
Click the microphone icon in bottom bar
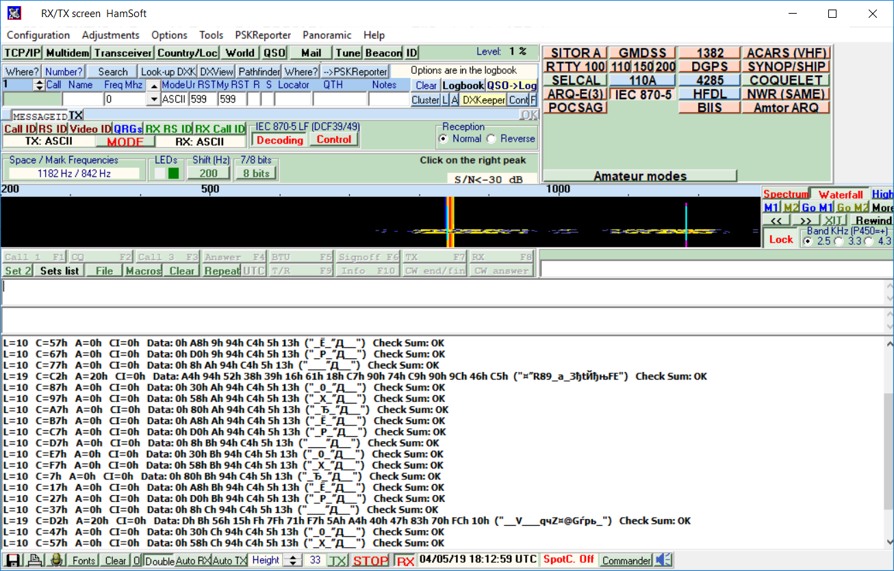pos(56,560)
